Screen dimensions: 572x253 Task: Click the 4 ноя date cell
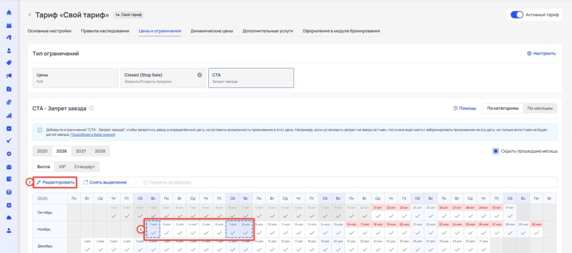click(x=193, y=230)
